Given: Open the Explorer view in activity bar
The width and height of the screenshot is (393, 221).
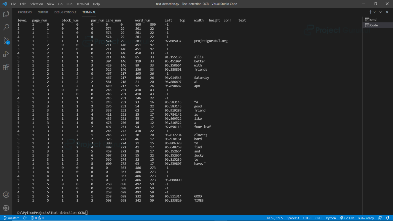Looking at the screenshot, I should (6, 14).
